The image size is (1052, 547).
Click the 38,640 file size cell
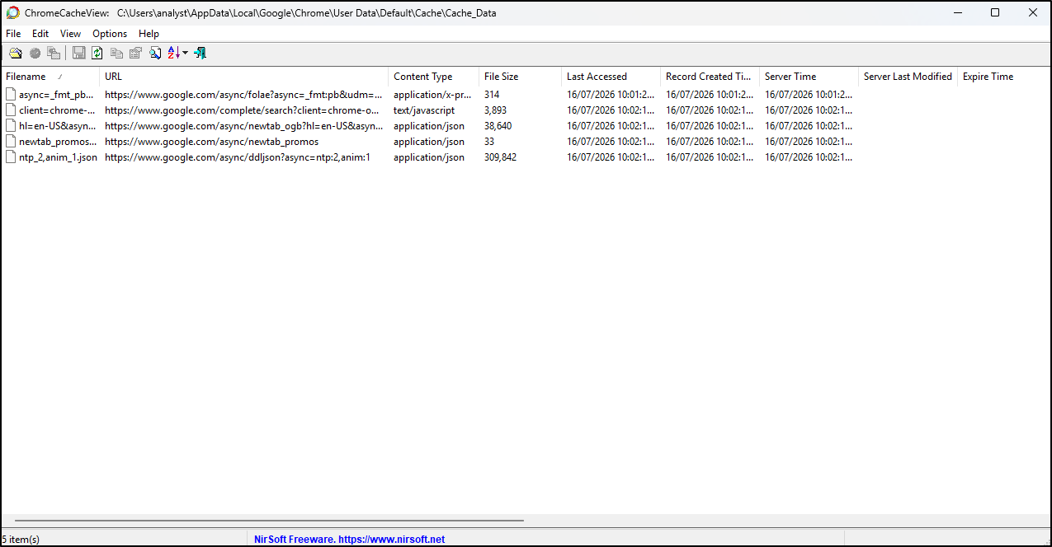498,126
